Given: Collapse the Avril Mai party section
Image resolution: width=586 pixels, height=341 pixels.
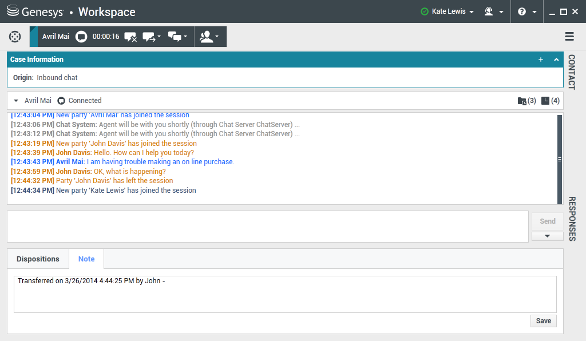Looking at the screenshot, I should click(x=16, y=101).
